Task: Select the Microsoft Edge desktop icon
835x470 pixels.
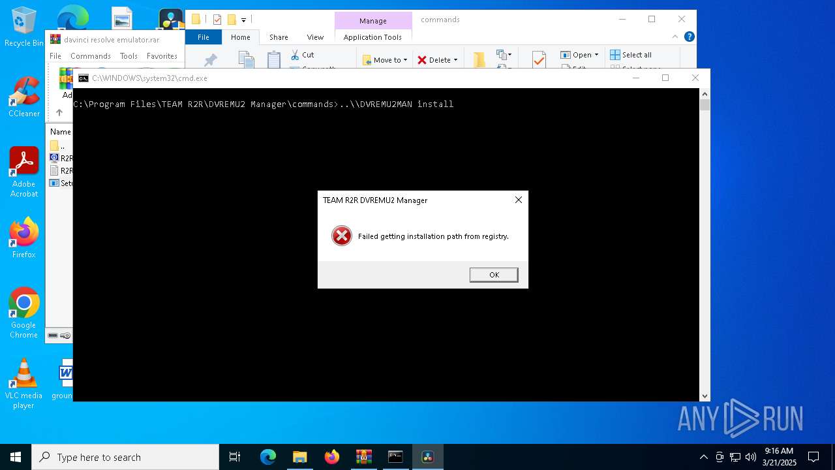Action: (x=73, y=18)
